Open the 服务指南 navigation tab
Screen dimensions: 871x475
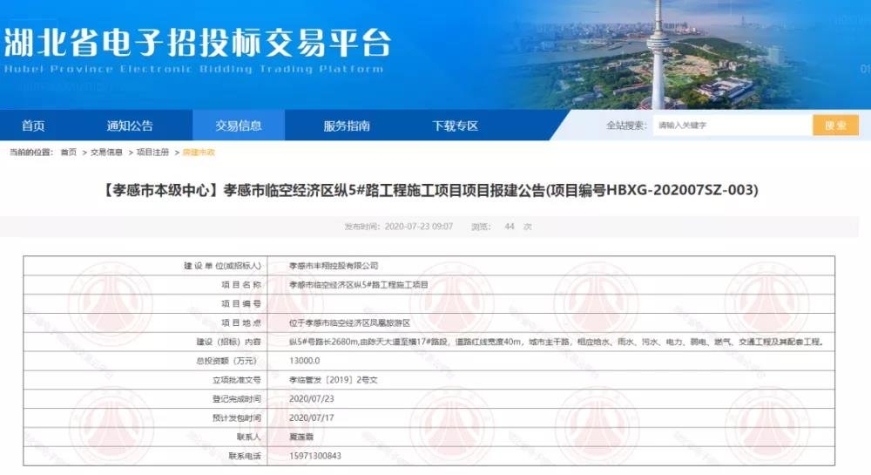tap(347, 126)
